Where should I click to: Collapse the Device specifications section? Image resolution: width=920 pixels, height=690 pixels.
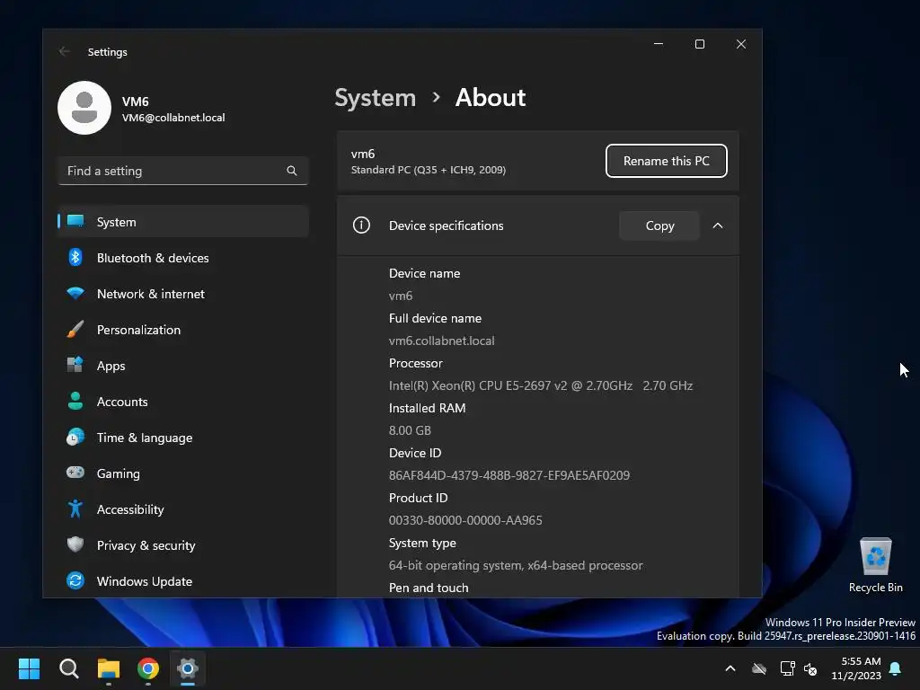[718, 226]
